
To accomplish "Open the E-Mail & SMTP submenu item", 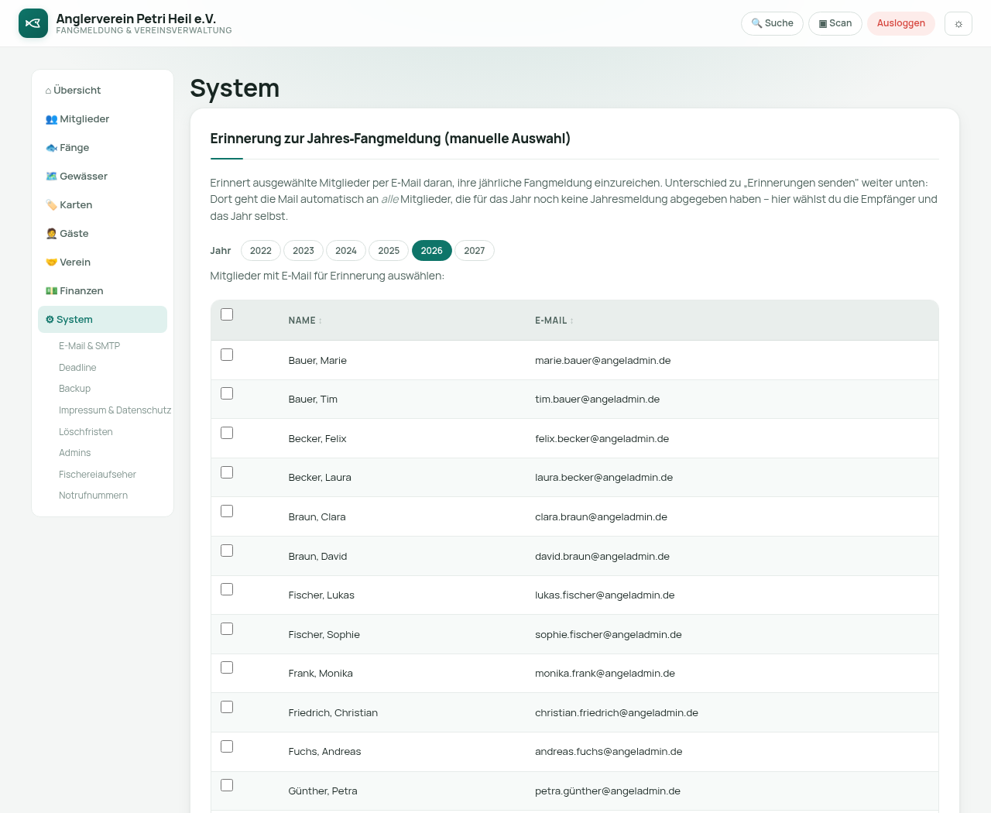I will click(x=89, y=346).
